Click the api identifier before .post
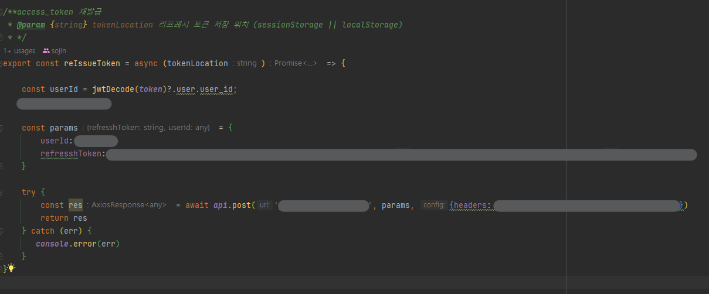Screen dimensions: 709x294 click(221, 205)
